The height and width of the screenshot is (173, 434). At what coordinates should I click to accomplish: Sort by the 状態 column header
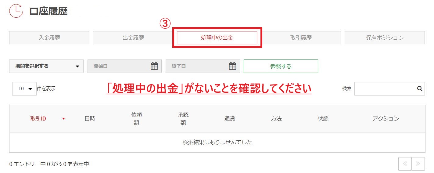(323, 119)
